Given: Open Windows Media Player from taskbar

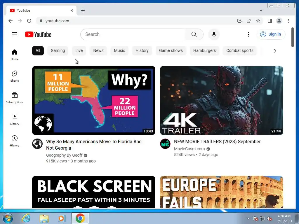Looking at the screenshot, I should click(62, 218).
